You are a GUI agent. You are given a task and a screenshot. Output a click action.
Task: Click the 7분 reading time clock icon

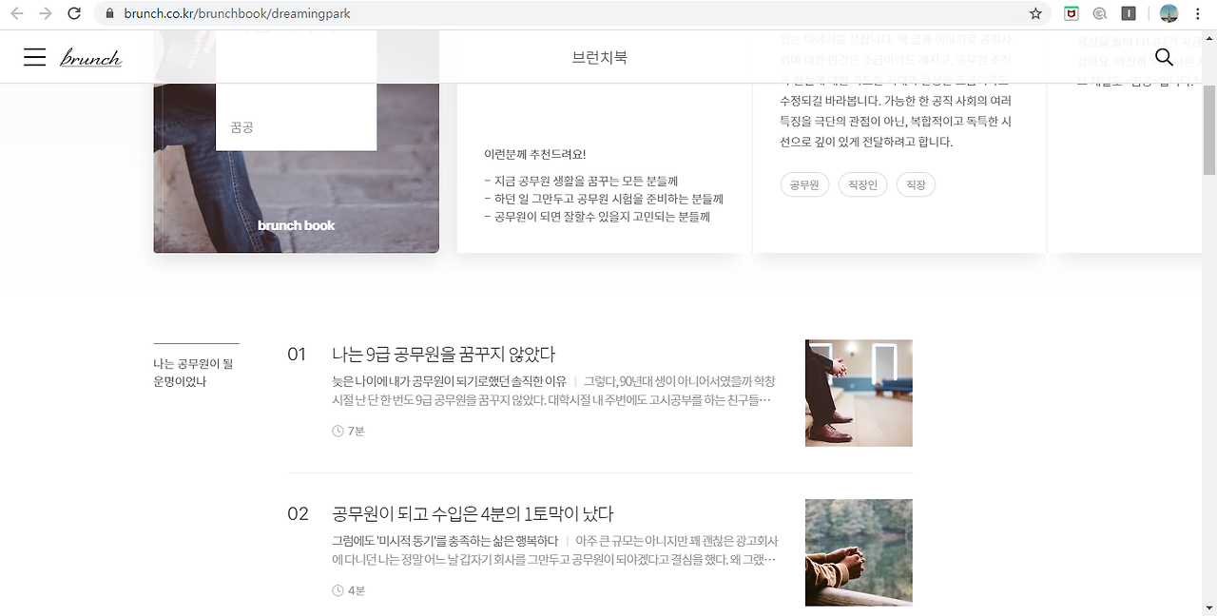tap(338, 431)
